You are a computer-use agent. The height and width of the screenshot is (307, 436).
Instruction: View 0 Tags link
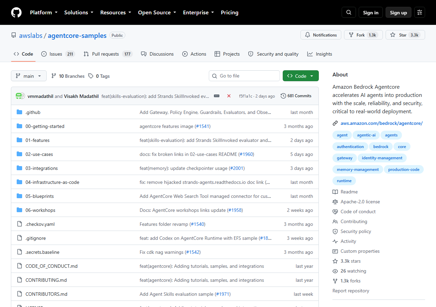point(99,76)
